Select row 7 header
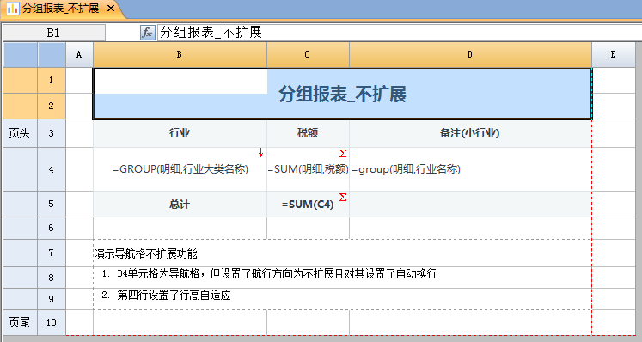 pos(52,253)
